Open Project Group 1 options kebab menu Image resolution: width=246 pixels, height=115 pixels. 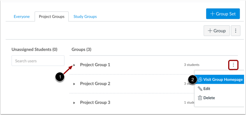point(233,65)
